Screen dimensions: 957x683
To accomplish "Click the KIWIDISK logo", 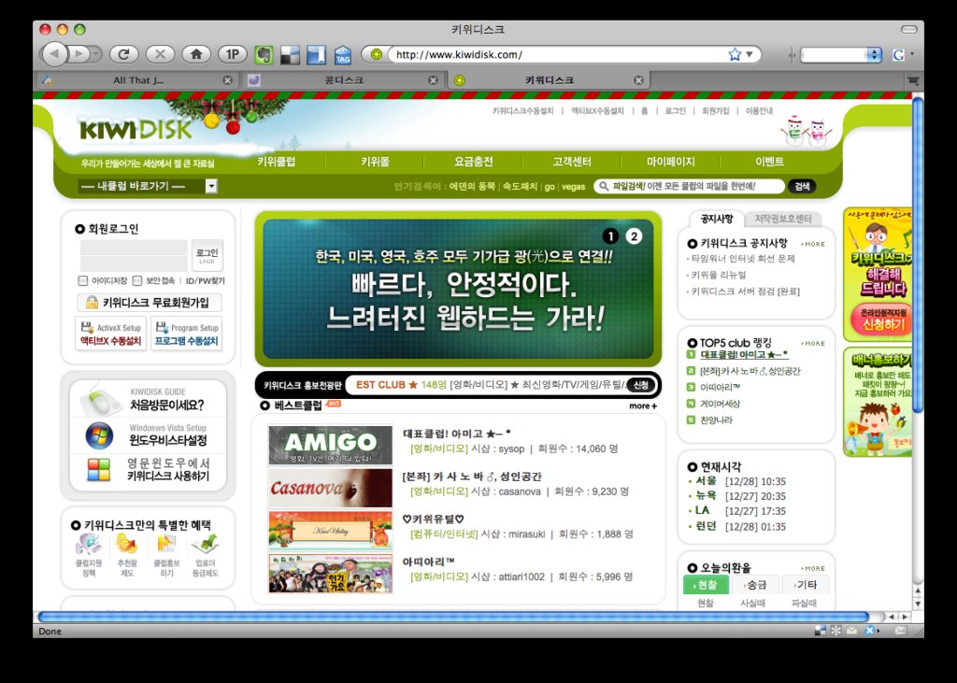I will pos(136,129).
